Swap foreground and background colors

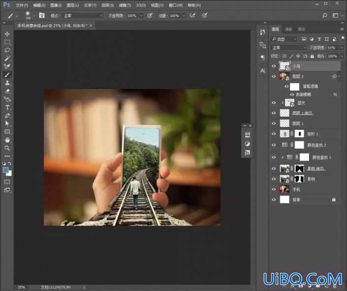(x=10, y=163)
